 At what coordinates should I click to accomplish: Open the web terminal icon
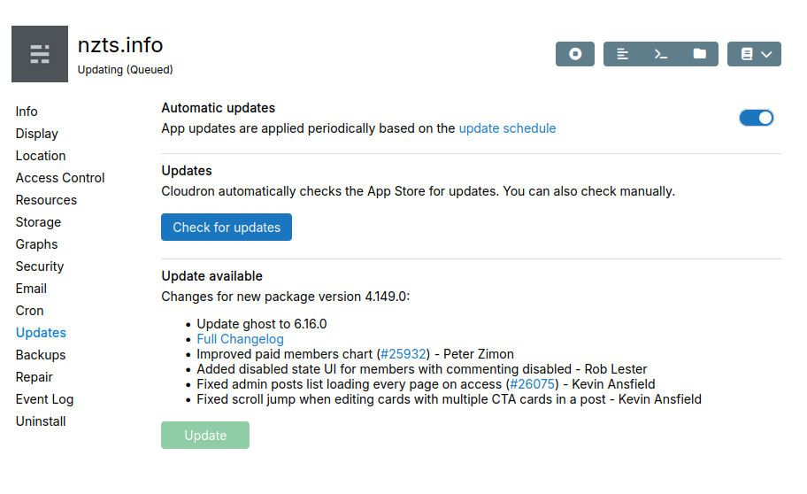[661, 54]
